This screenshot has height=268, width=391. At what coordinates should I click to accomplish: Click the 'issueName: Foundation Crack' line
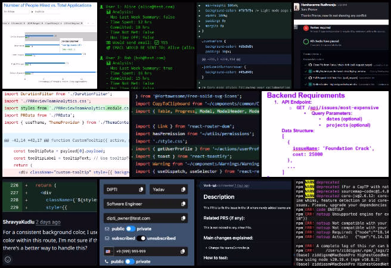click(333, 148)
